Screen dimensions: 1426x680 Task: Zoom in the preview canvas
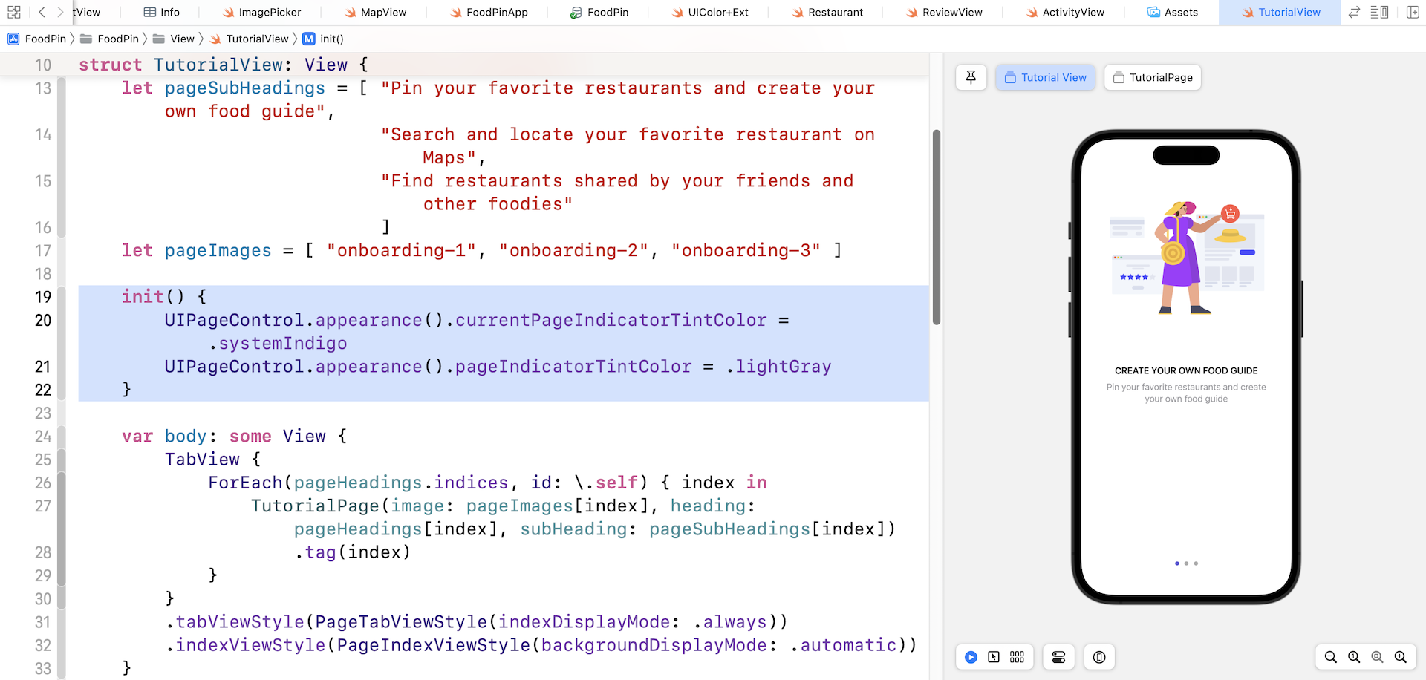pos(1401,657)
